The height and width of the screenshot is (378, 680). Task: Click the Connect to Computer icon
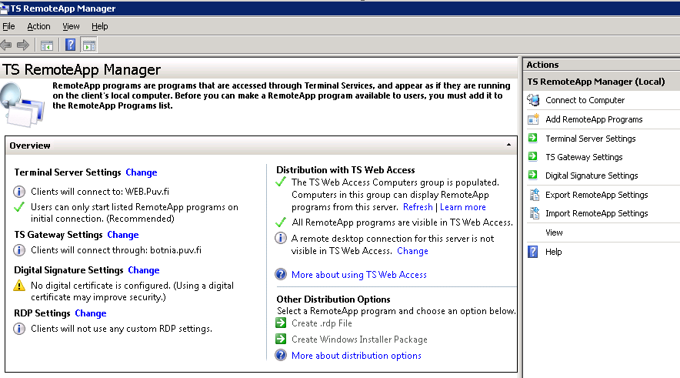coord(533,100)
